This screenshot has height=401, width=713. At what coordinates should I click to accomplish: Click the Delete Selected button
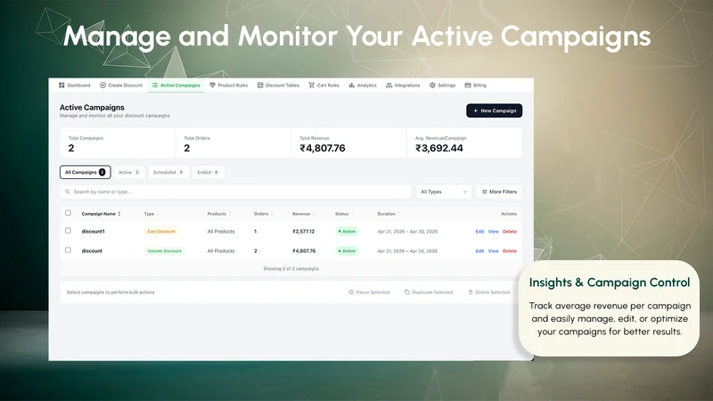tap(489, 292)
